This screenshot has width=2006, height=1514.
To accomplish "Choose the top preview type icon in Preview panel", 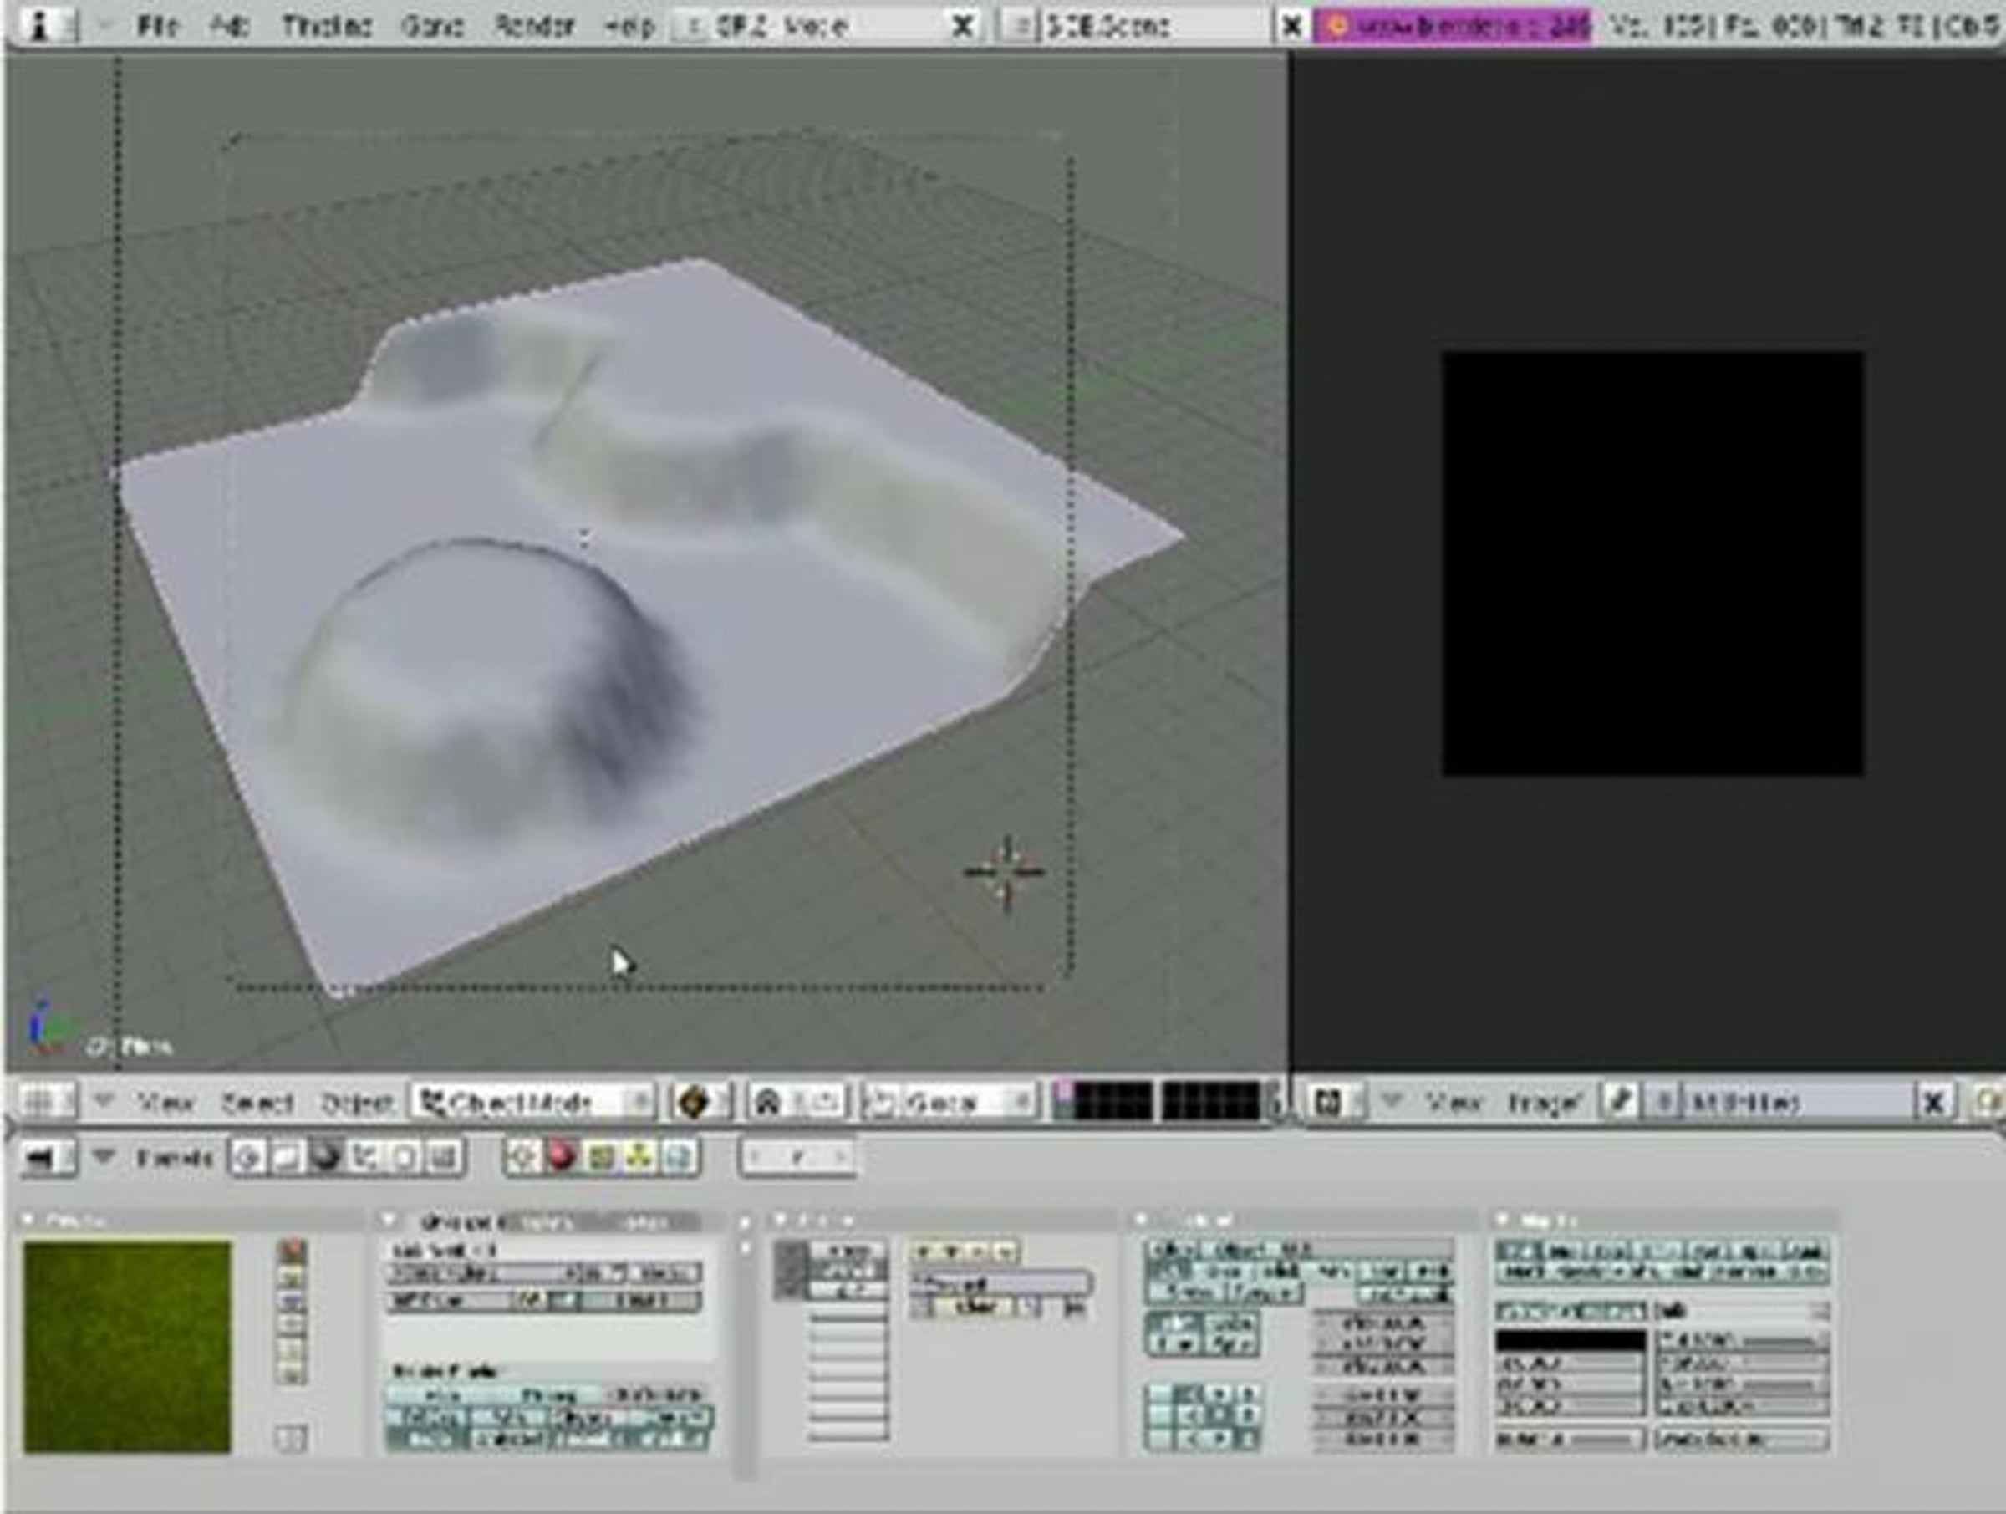I will click(292, 1252).
